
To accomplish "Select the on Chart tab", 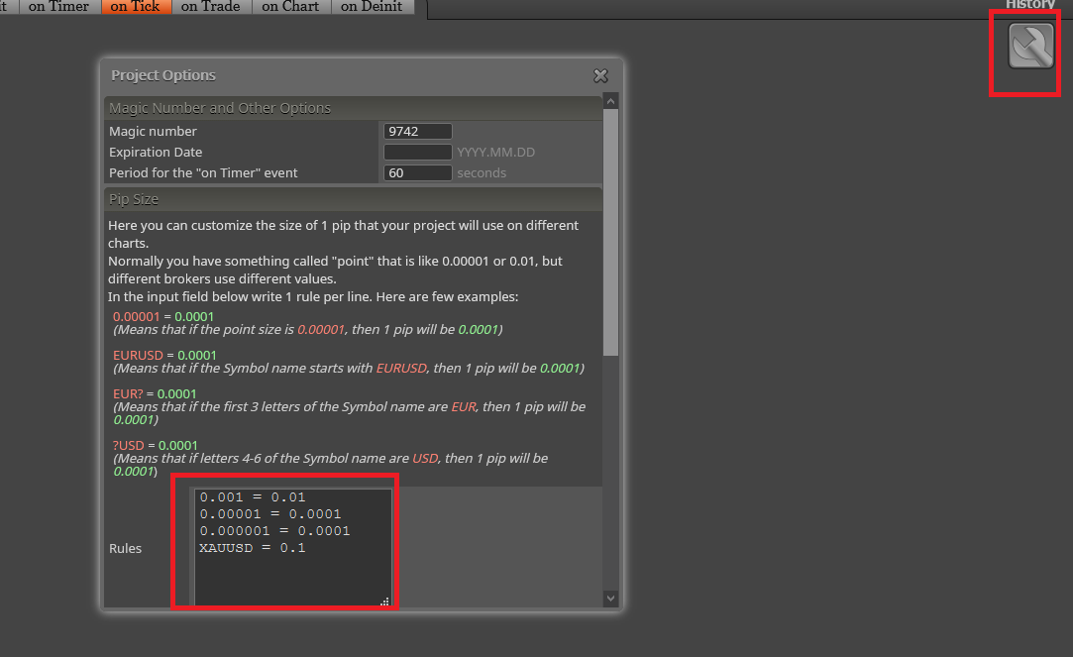I will point(291,6).
